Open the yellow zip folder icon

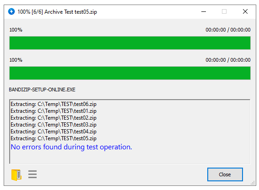pyautogui.click(x=16, y=175)
